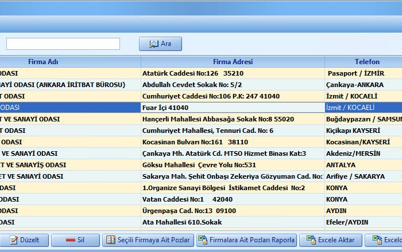Viewport: 402px width, 252px height.
Task: Click the Buğdaypazarı / SAMSUN cell
Action: pyautogui.click(x=363, y=119)
